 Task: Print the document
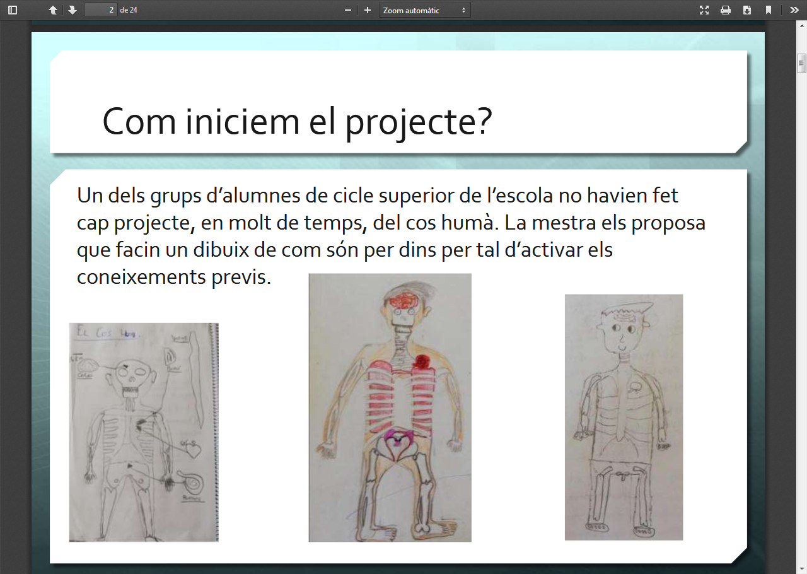point(726,10)
